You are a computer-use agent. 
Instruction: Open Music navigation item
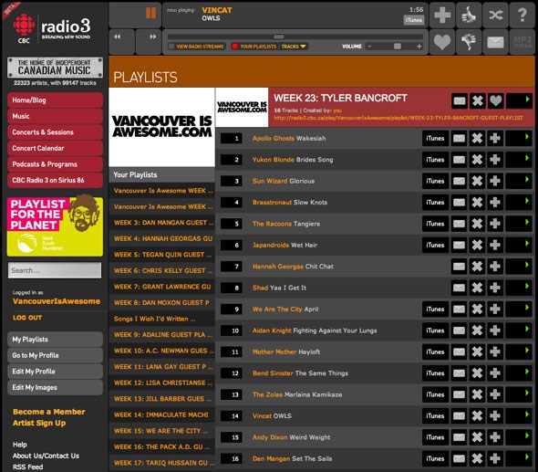coord(55,116)
